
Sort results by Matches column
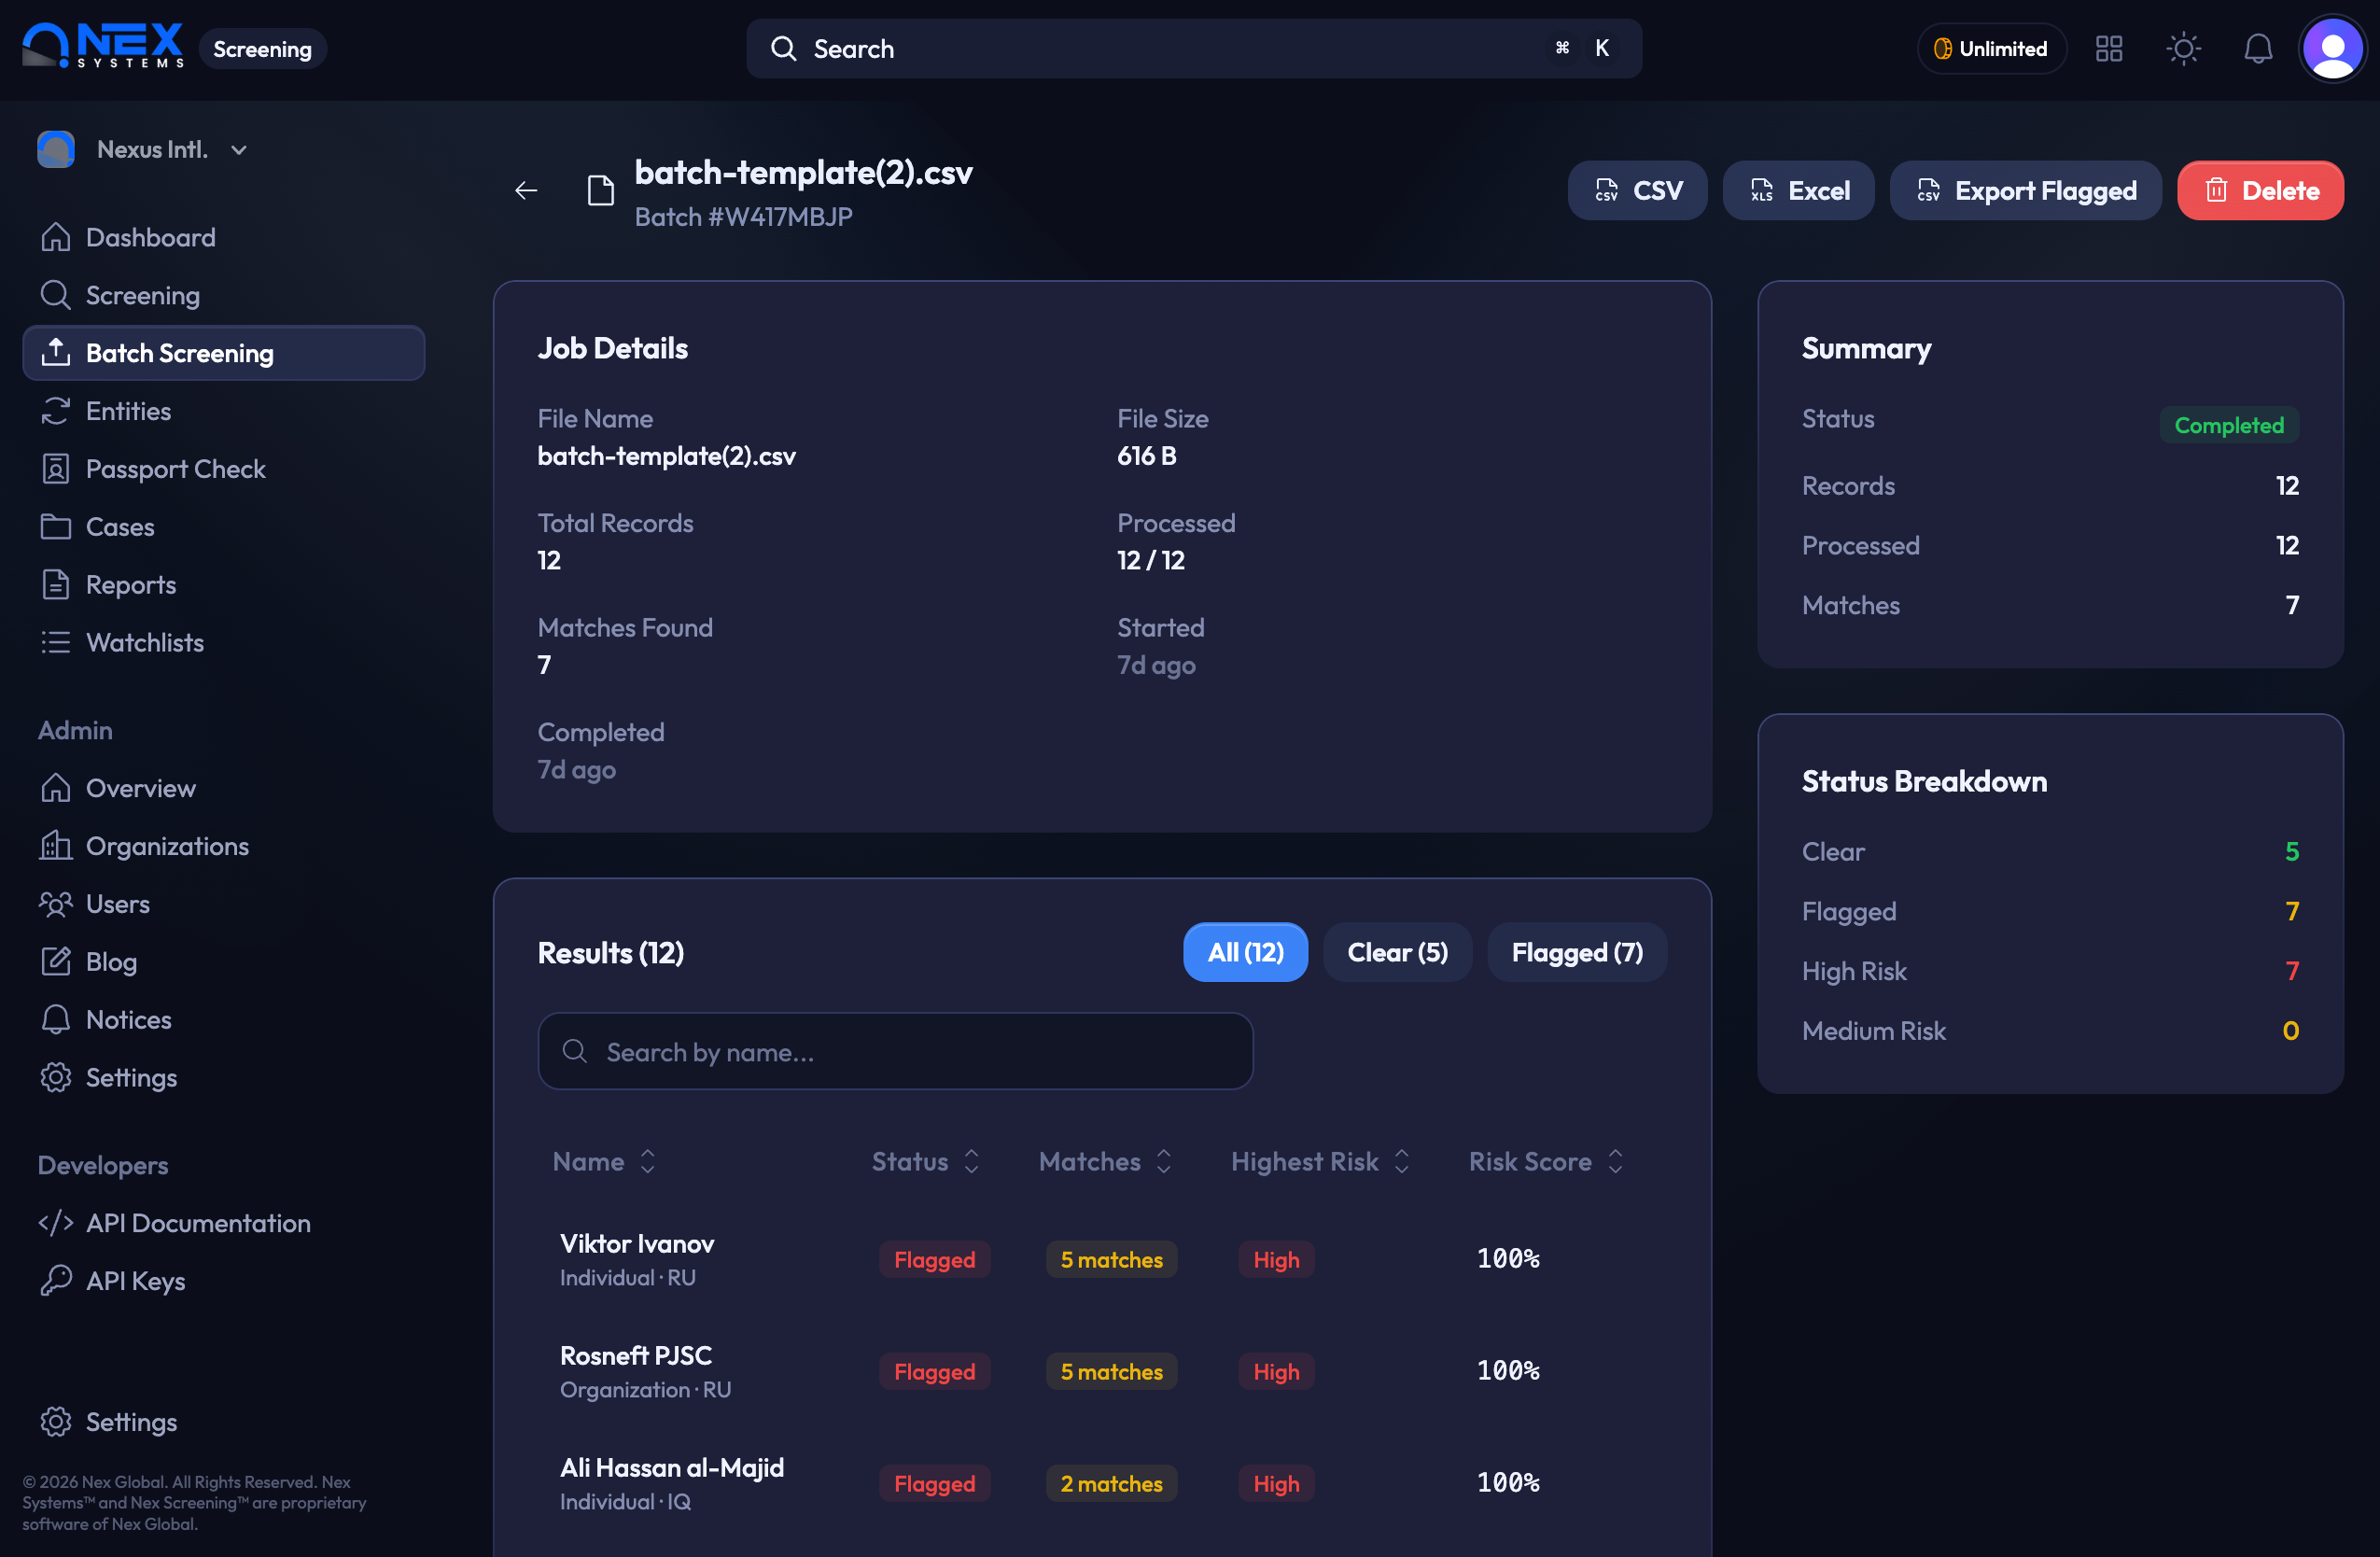pos(1105,1162)
